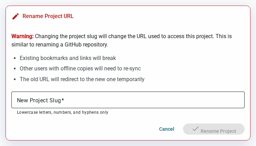Click the bullet dot before Other users

(15, 69)
